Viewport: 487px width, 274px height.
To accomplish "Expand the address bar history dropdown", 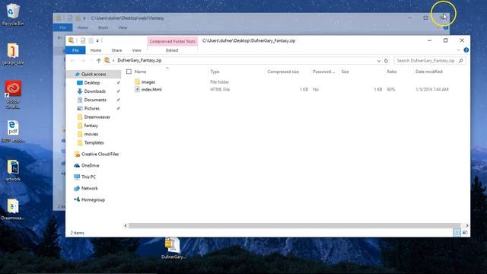I will (379, 61).
